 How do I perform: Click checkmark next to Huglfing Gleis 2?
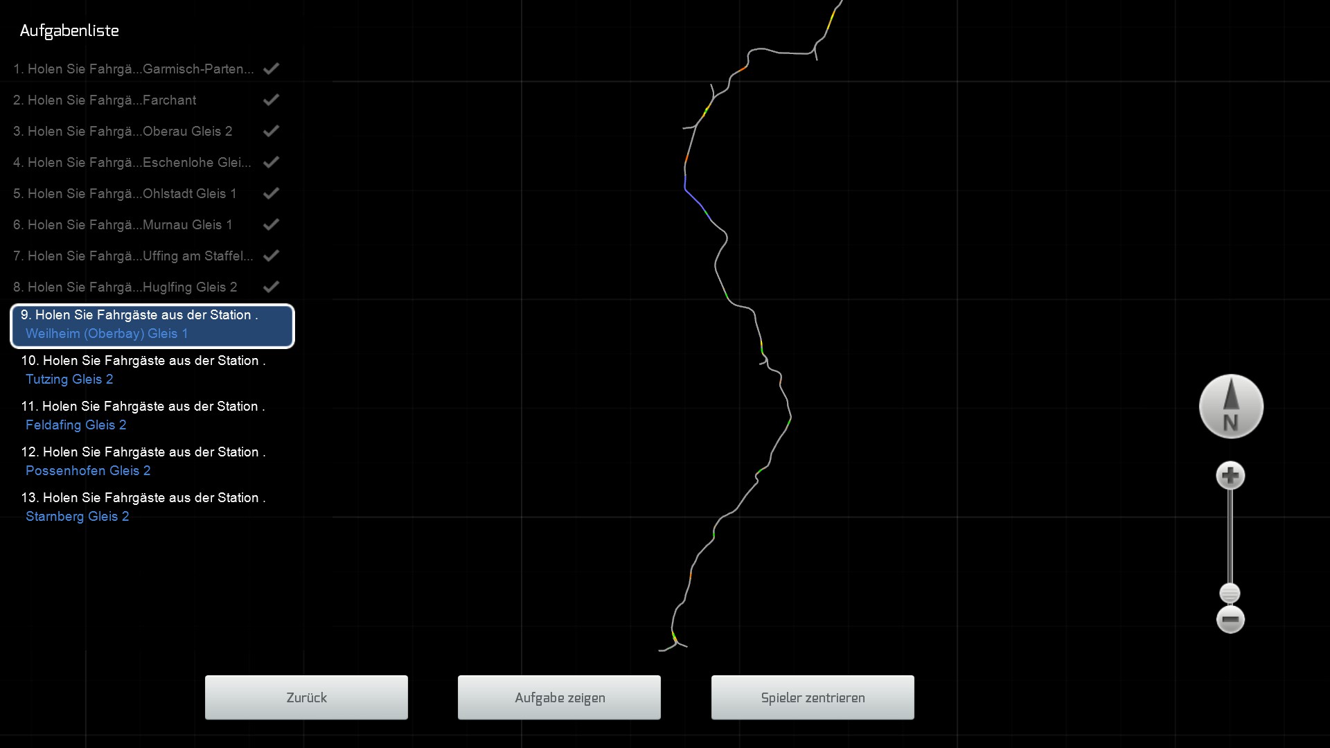[x=271, y=287]
